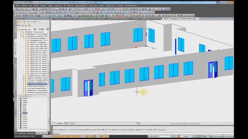Select the Лестницы и площадки tree item
Screen dimensions: 248x139
pyautogui.click(x=37, y=80)
